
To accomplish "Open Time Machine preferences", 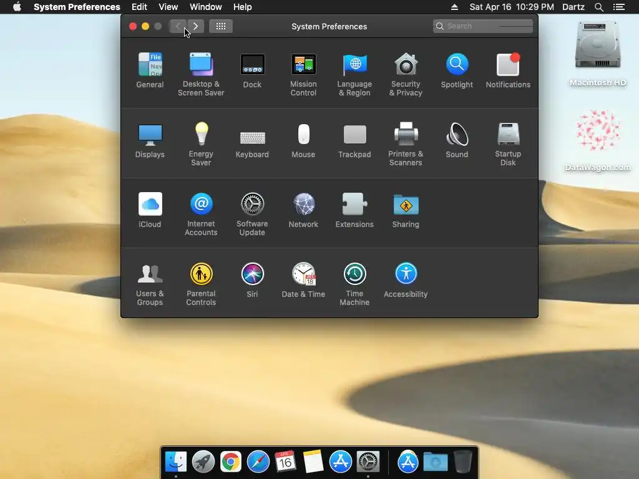I will point(354,284).
